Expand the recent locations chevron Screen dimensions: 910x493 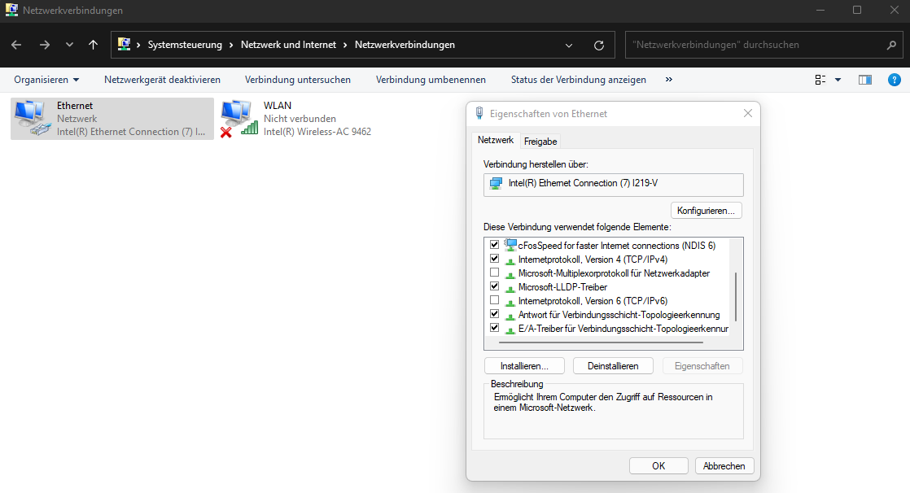point(69,45)
